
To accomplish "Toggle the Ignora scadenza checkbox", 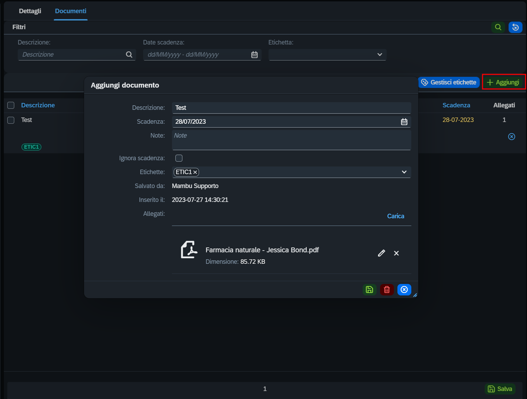I will [x=179, y=158].
